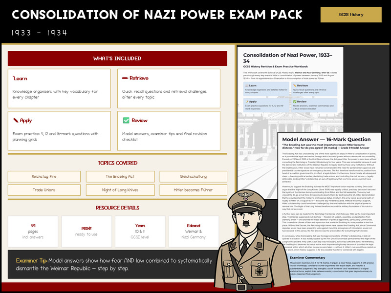Screen dimensions: 391x293
Task: Click the WHAT'S INCLUDED red banner
Action: 117,58
